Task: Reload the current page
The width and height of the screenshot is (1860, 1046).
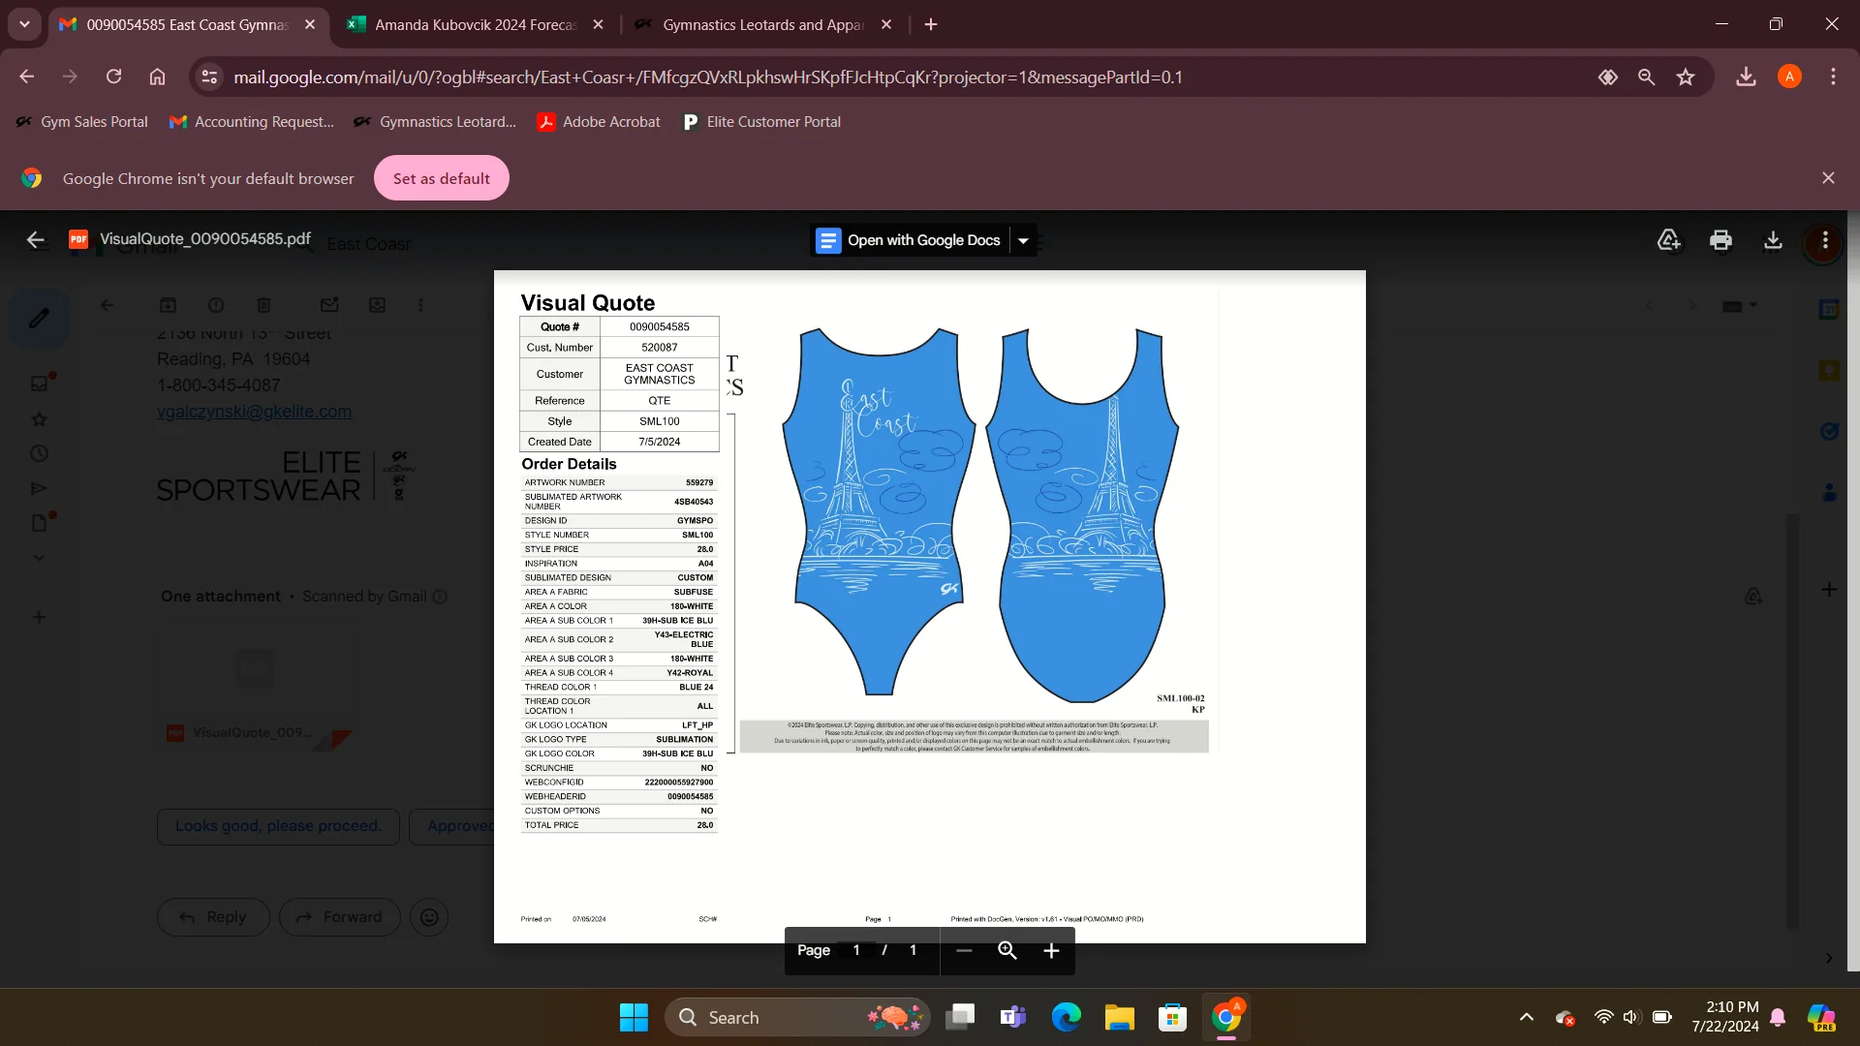Action: point(113,77)
